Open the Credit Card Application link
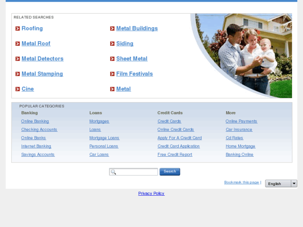 tap(178, 146)
